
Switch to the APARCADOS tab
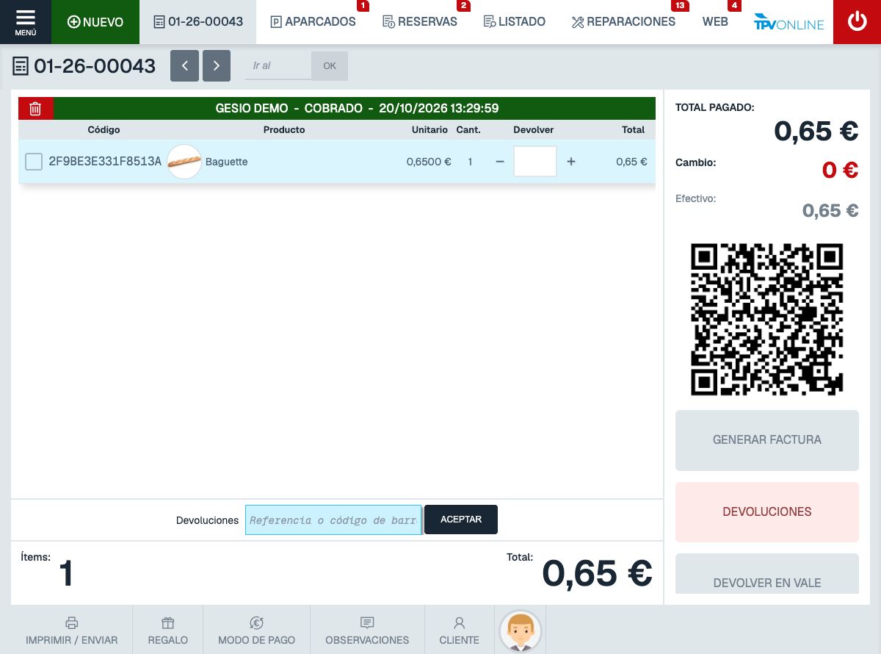[313, 22]
